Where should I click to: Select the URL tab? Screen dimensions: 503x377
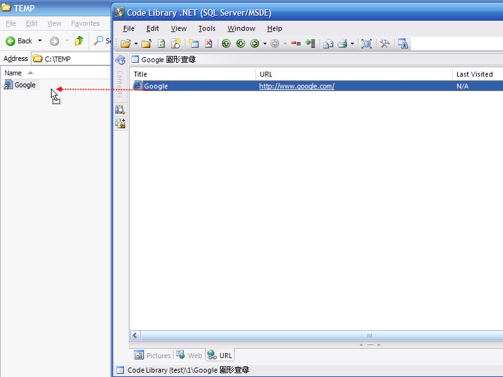219,356
